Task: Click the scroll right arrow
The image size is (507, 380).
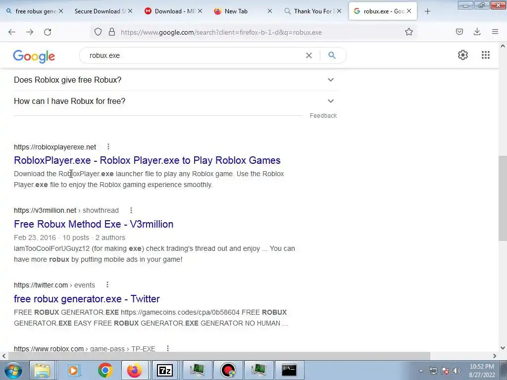Action: click(x=495, y=356)
